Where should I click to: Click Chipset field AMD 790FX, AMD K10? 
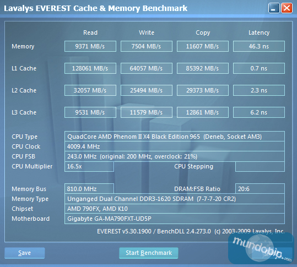175,209
